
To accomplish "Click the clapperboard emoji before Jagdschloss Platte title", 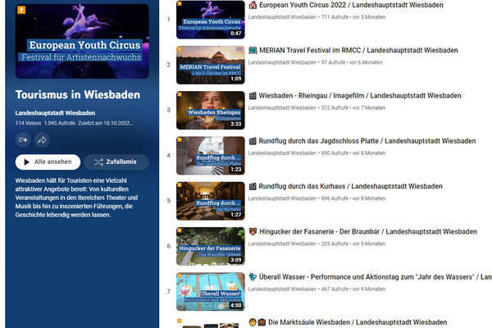I will click(253, 141).
